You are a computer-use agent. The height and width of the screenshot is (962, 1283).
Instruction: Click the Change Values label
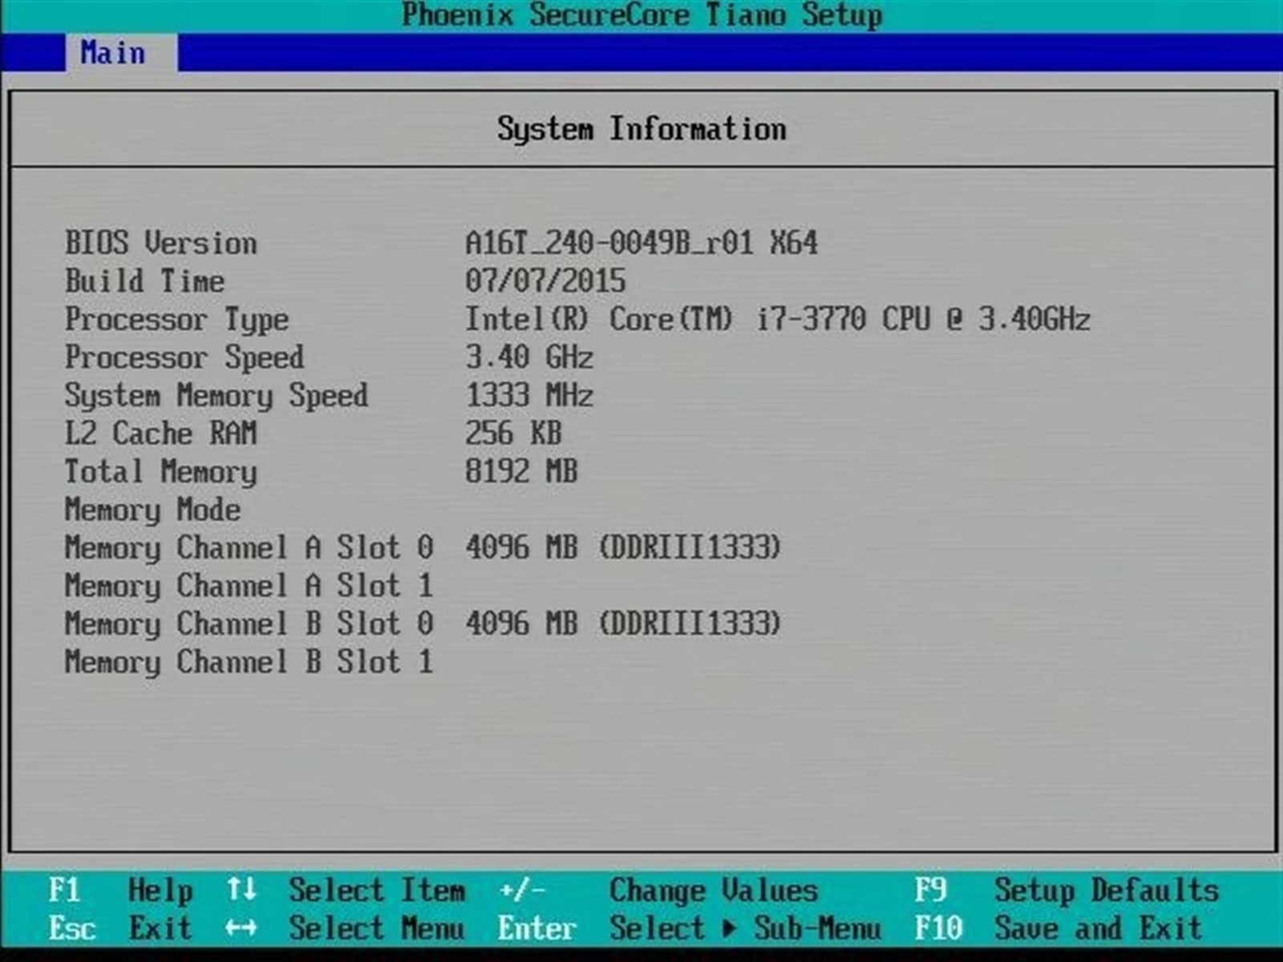pyautogui.click(x=714, y=891)
